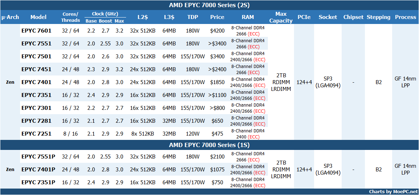Click the GF 14nm LPP process in 2S table
419x195 pixels.
(405, 82)
